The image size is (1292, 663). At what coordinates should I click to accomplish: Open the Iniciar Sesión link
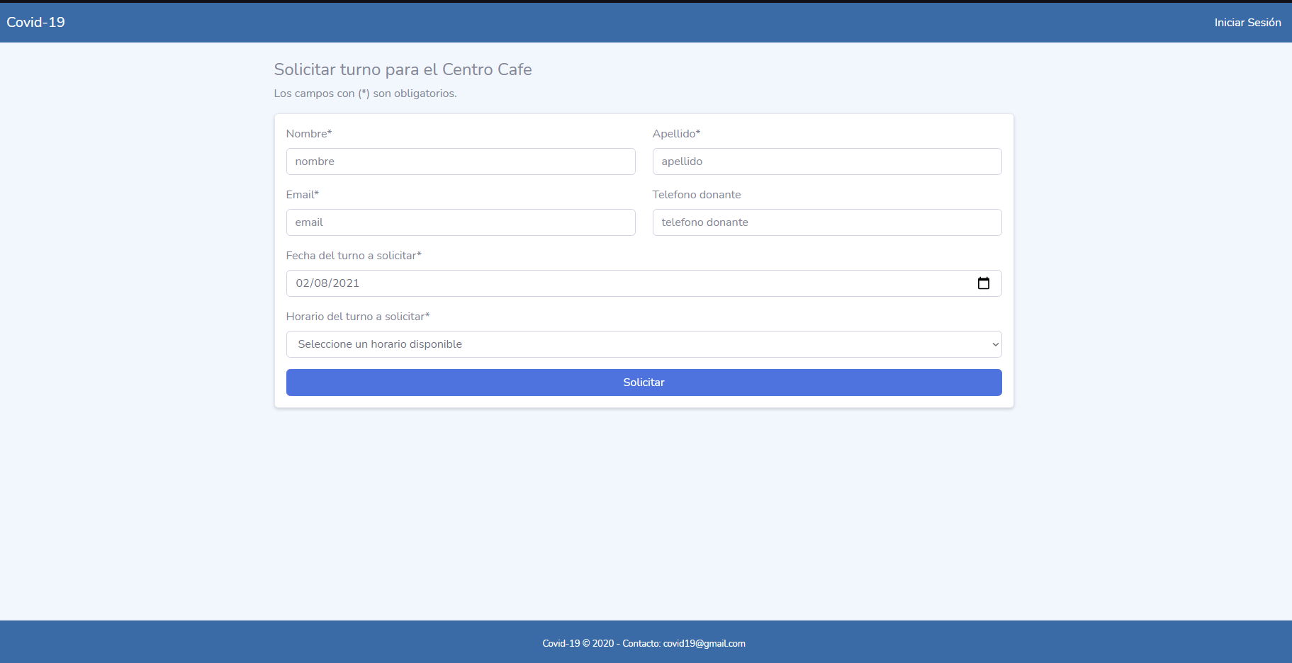[x=1247, y=23]
